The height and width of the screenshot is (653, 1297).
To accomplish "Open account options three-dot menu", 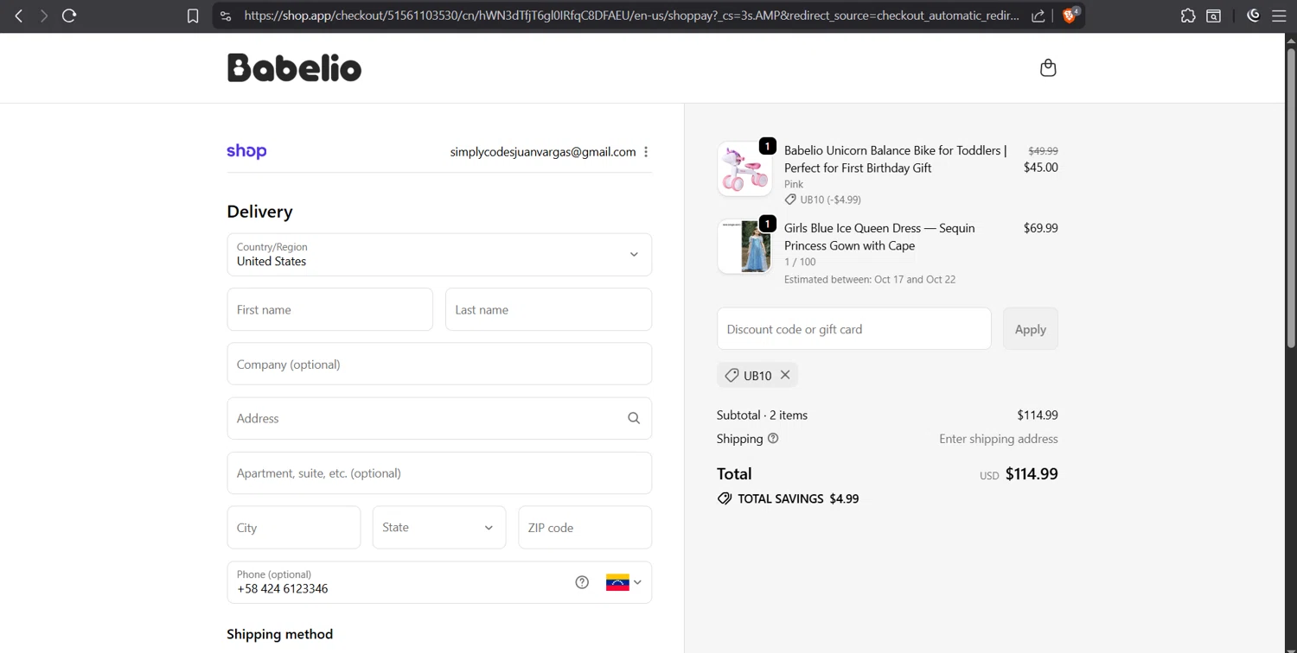I will [646, 152].
